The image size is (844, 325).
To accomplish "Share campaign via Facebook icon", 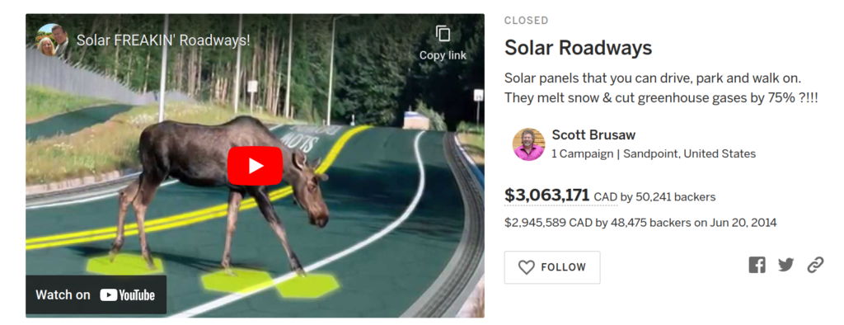I will (757, 265).
